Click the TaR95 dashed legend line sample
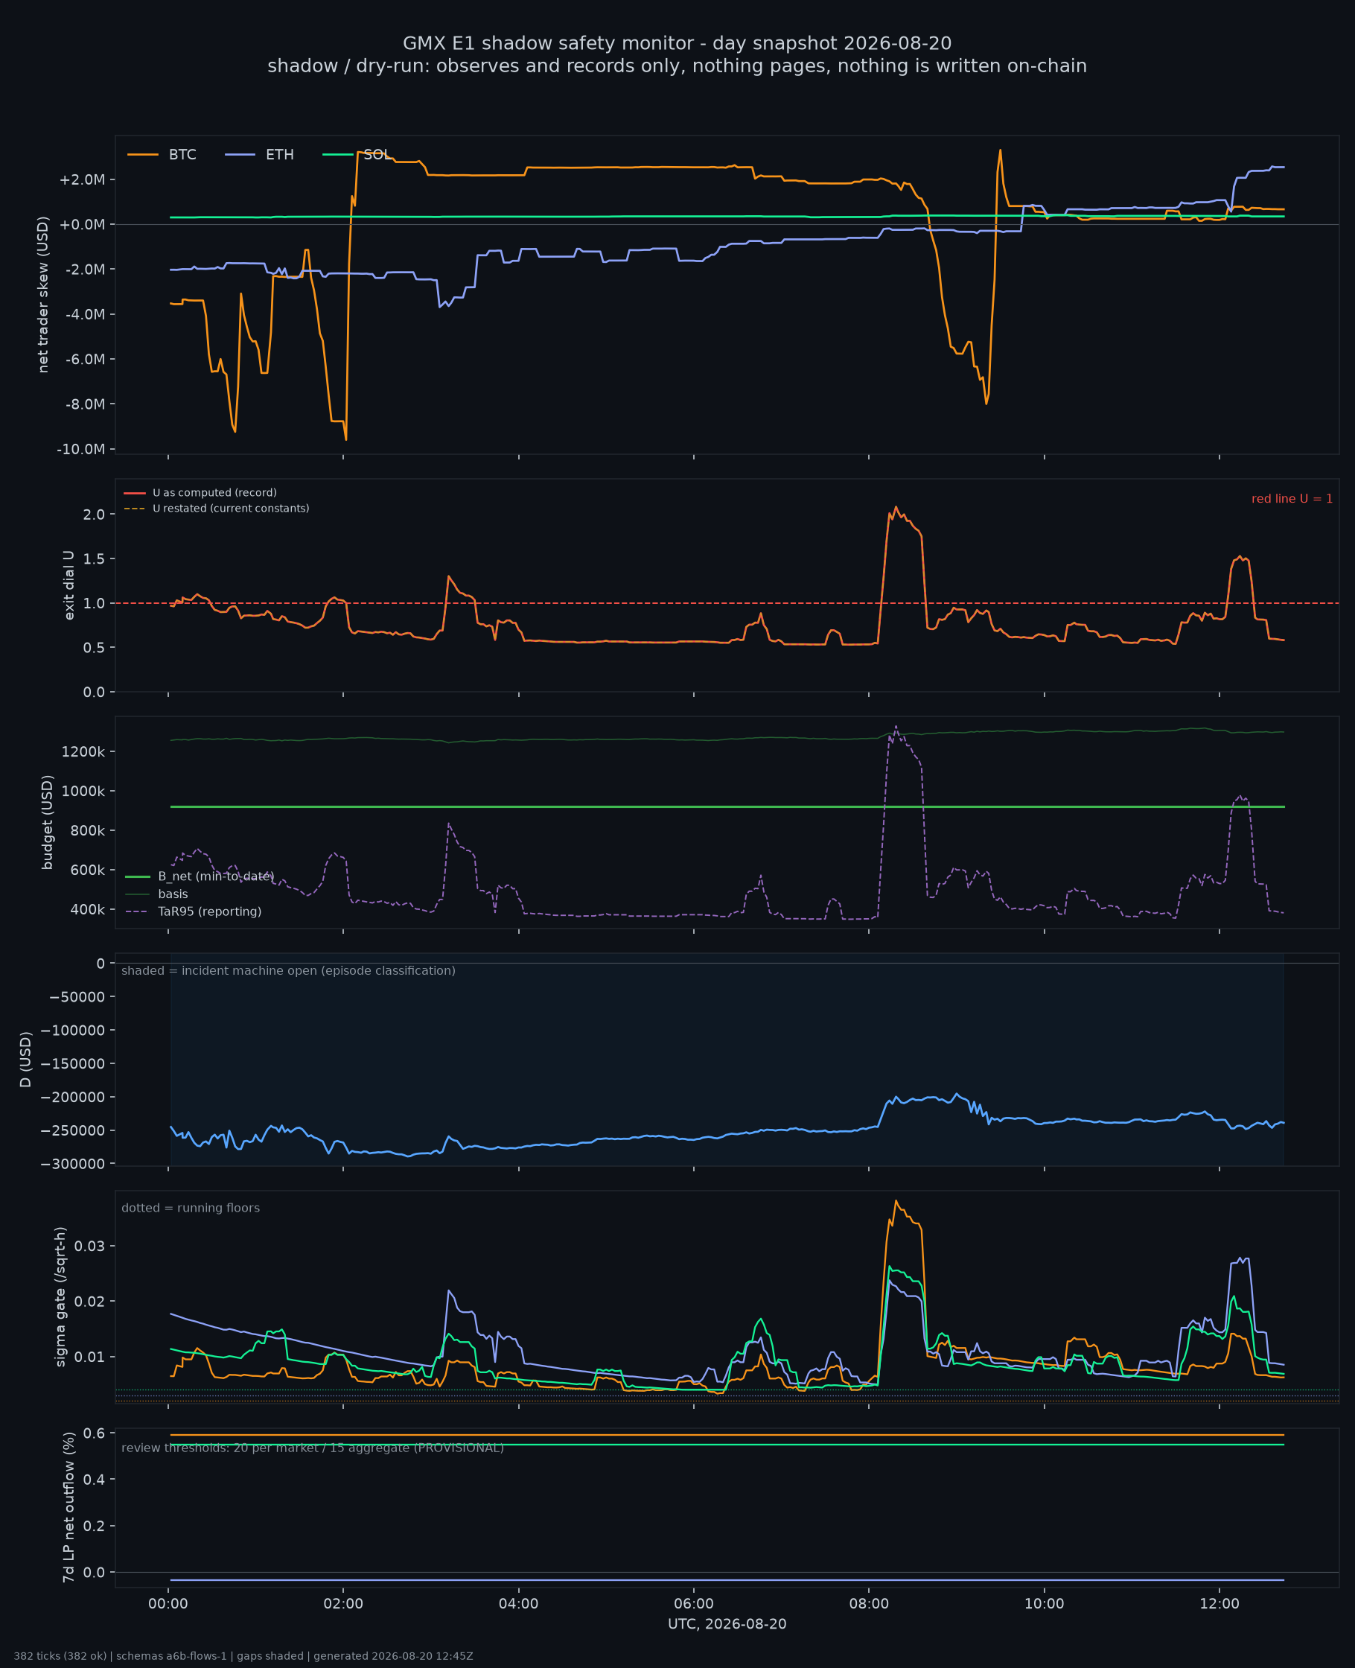This screenshot has width=1355, height=1668. click(138, 911)
